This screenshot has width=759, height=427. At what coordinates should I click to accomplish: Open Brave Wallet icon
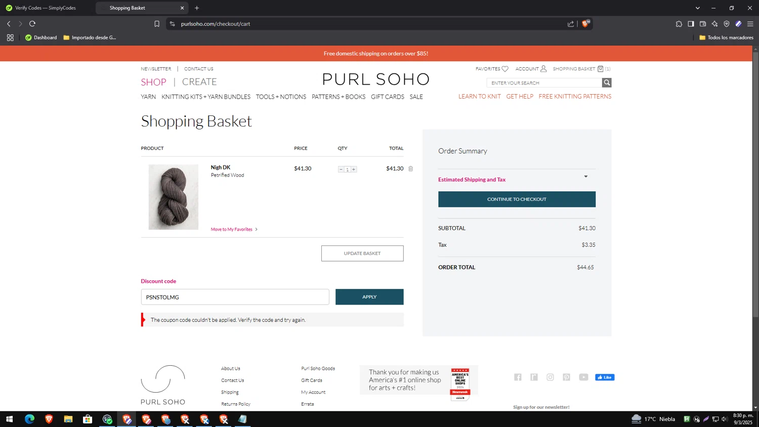pyautogui.click(x=703, y=24)
